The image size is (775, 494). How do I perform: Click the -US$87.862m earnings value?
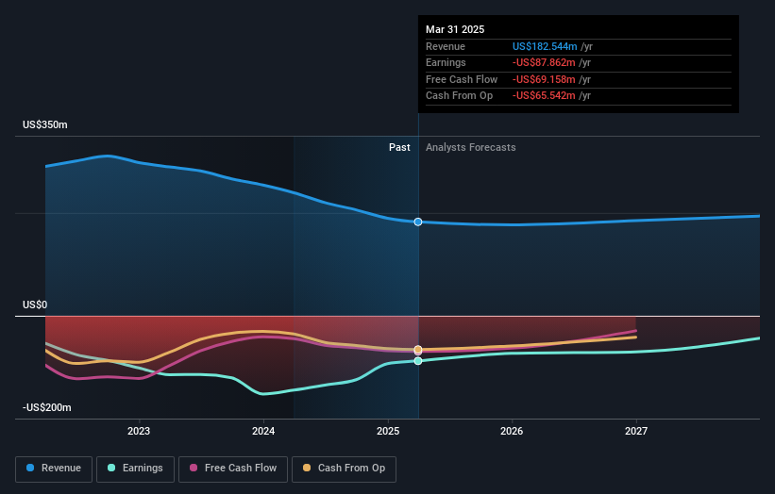click(x=544, y=62)
